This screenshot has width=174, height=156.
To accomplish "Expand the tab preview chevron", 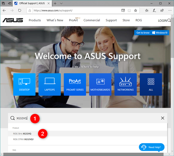I will click(x=61, y=4).
